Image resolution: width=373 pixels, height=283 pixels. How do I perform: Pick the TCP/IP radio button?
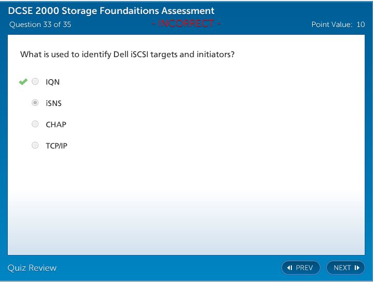[35, 145]
